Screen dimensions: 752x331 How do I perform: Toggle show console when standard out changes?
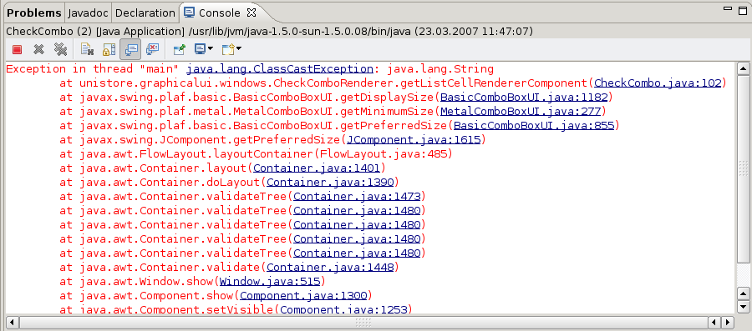pyautogui.click(x=130, y=49)
